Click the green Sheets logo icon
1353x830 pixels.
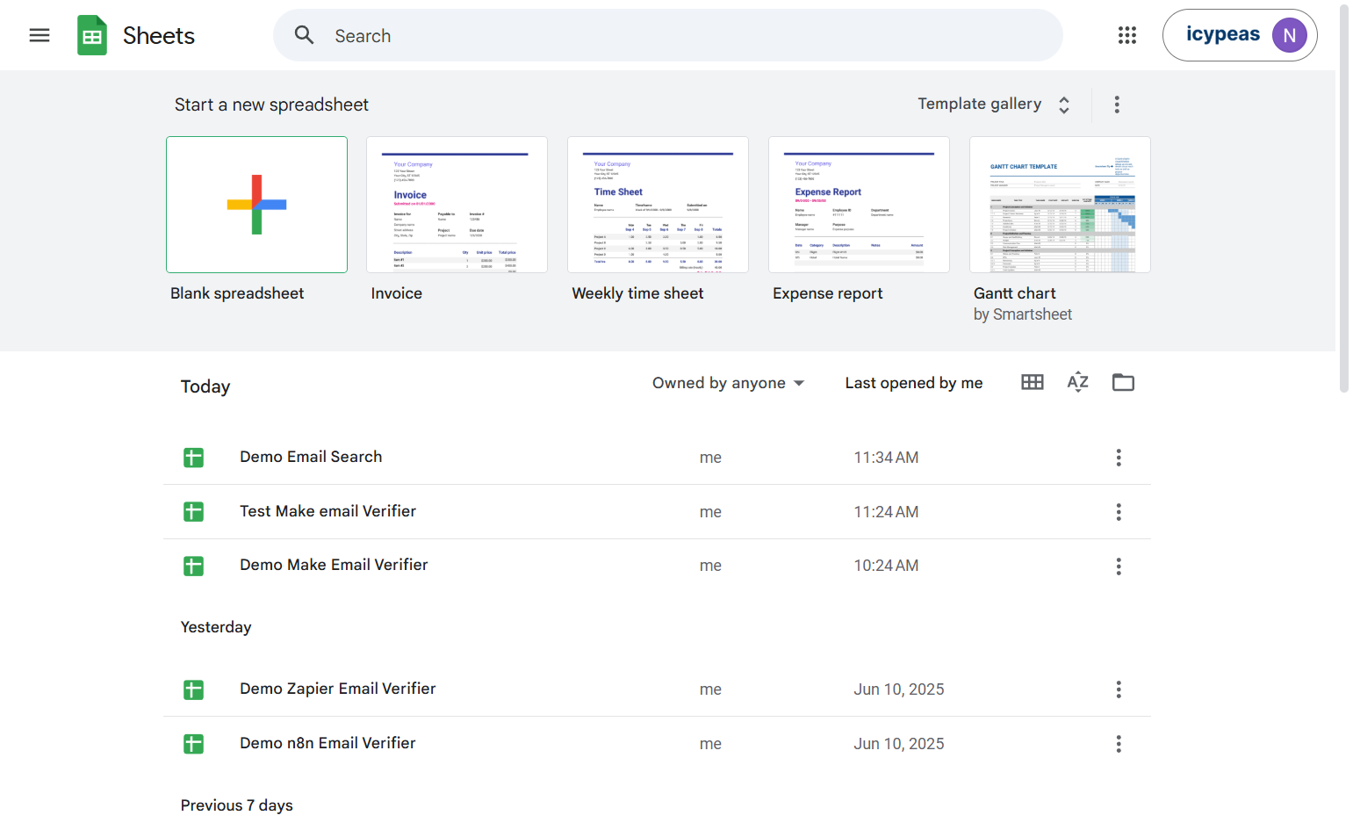point(92,35)
